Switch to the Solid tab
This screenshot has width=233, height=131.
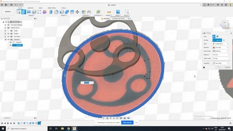pyautogui.click(x=20, y=8)
